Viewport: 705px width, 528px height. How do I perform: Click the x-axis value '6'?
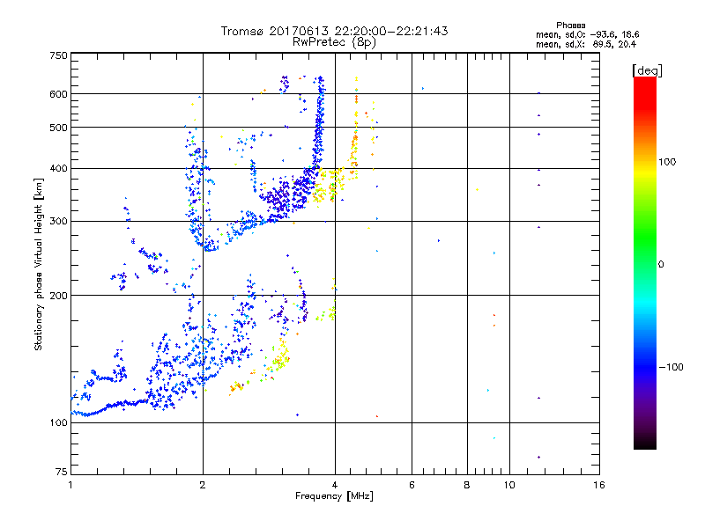(x=412, y=485)
